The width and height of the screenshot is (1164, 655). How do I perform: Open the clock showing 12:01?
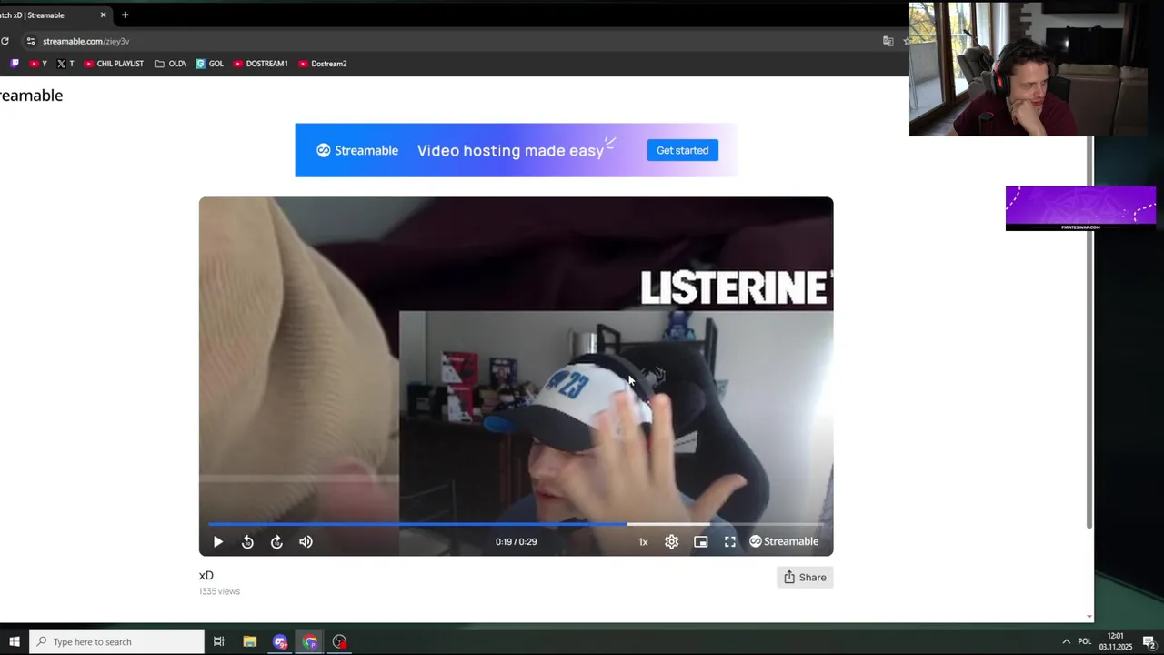coord(1116,641)
